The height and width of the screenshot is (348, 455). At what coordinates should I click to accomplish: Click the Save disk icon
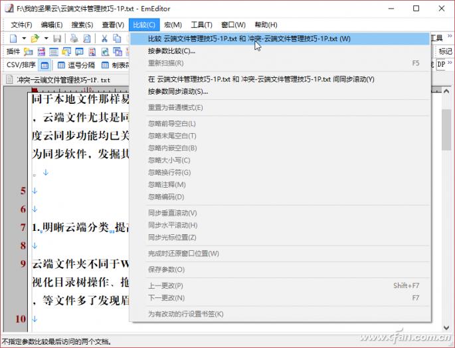pyautogui.click(x=57, y=39)
